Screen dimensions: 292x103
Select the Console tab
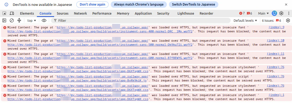45,13
